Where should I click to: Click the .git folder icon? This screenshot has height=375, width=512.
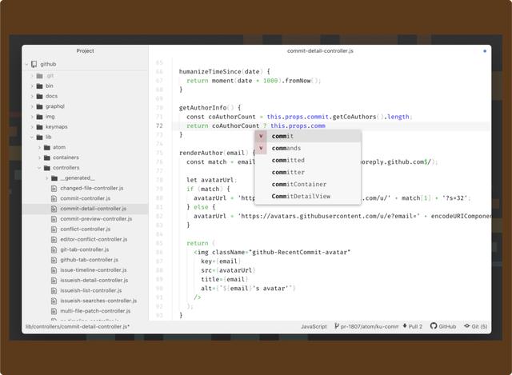pyautogui.click(x=39, y=76)
